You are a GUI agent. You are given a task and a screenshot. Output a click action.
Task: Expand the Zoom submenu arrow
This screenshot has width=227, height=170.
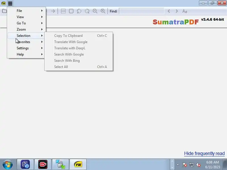(42, 29)
